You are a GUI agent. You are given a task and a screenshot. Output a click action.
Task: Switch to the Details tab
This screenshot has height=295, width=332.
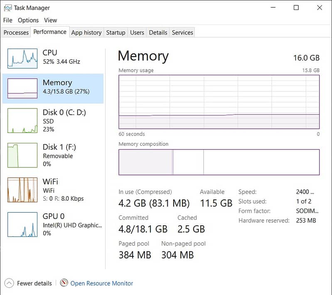tap(158, 32)
